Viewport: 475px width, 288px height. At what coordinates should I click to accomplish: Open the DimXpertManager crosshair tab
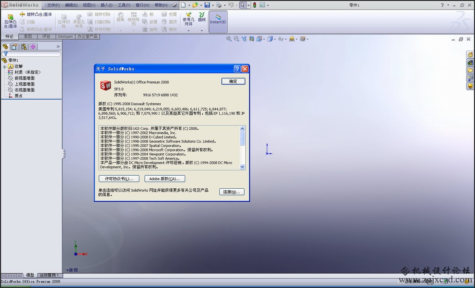click(x=33, y=47)
